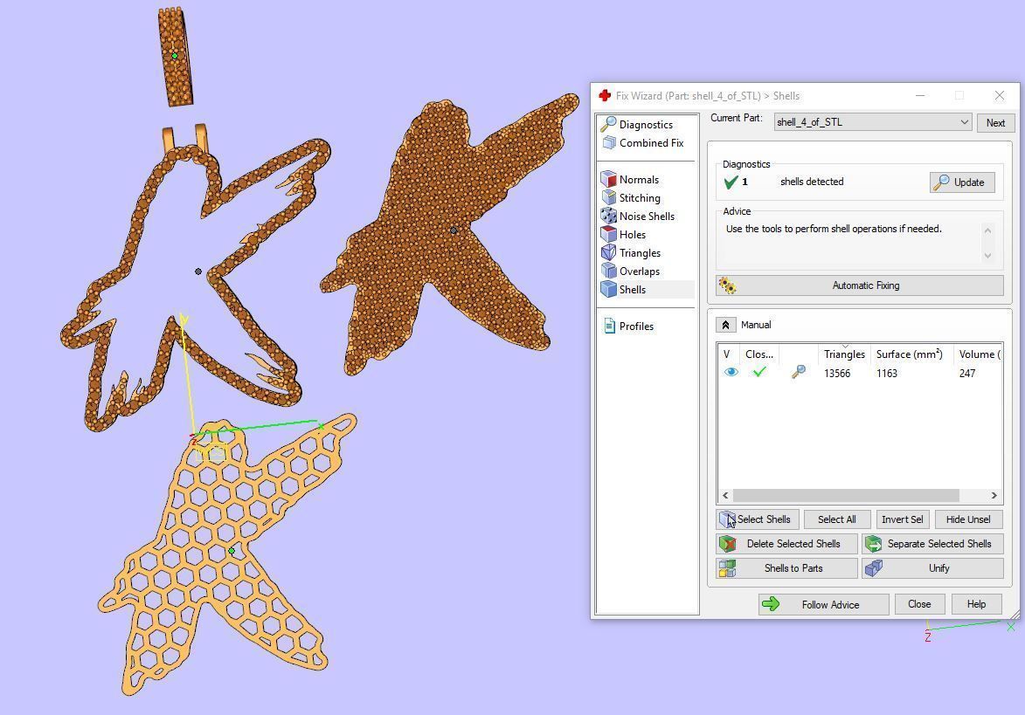Viewport: 1025px width, 715px height.
Task: Click Invert Sel button
Action: 902,519
